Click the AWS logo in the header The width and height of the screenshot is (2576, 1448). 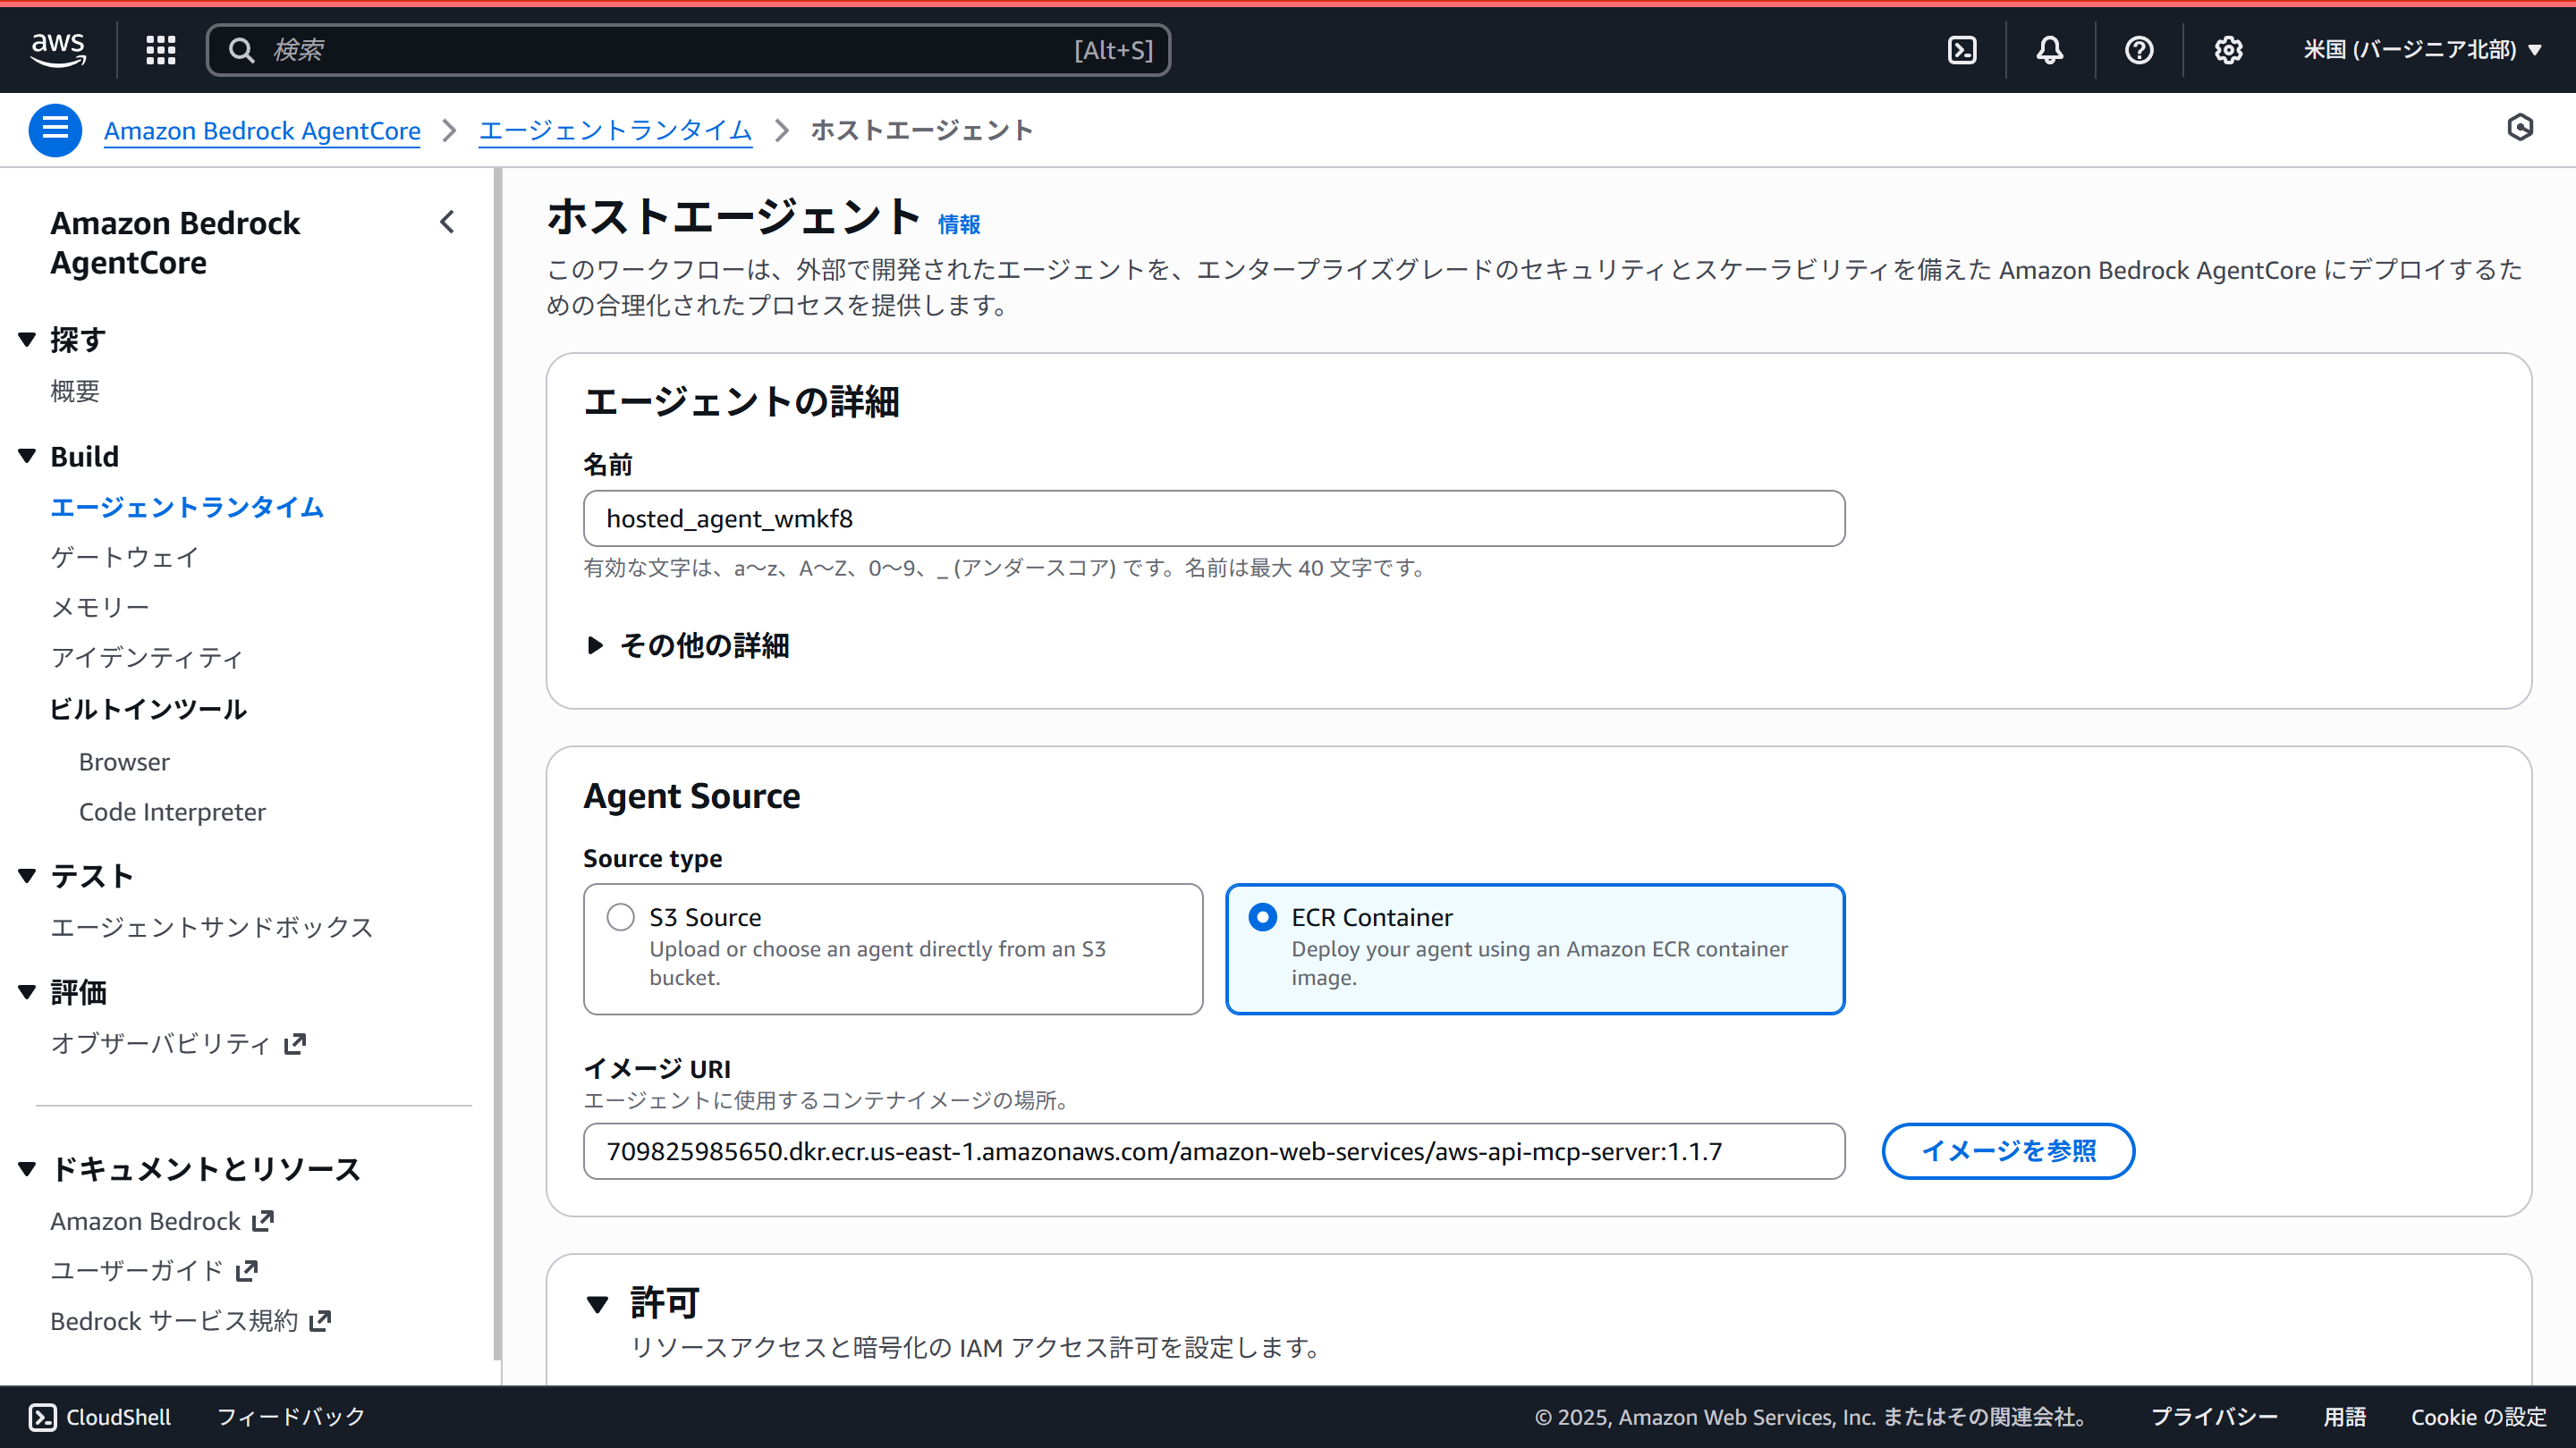point(57,48)
